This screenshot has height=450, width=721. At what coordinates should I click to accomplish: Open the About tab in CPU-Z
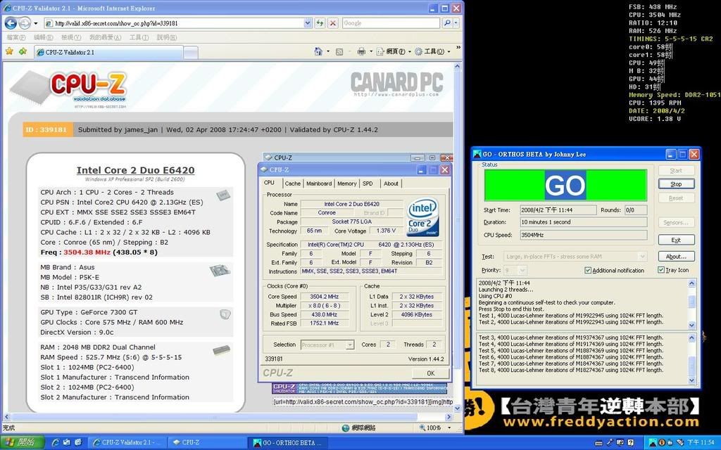tap(391, 184)
